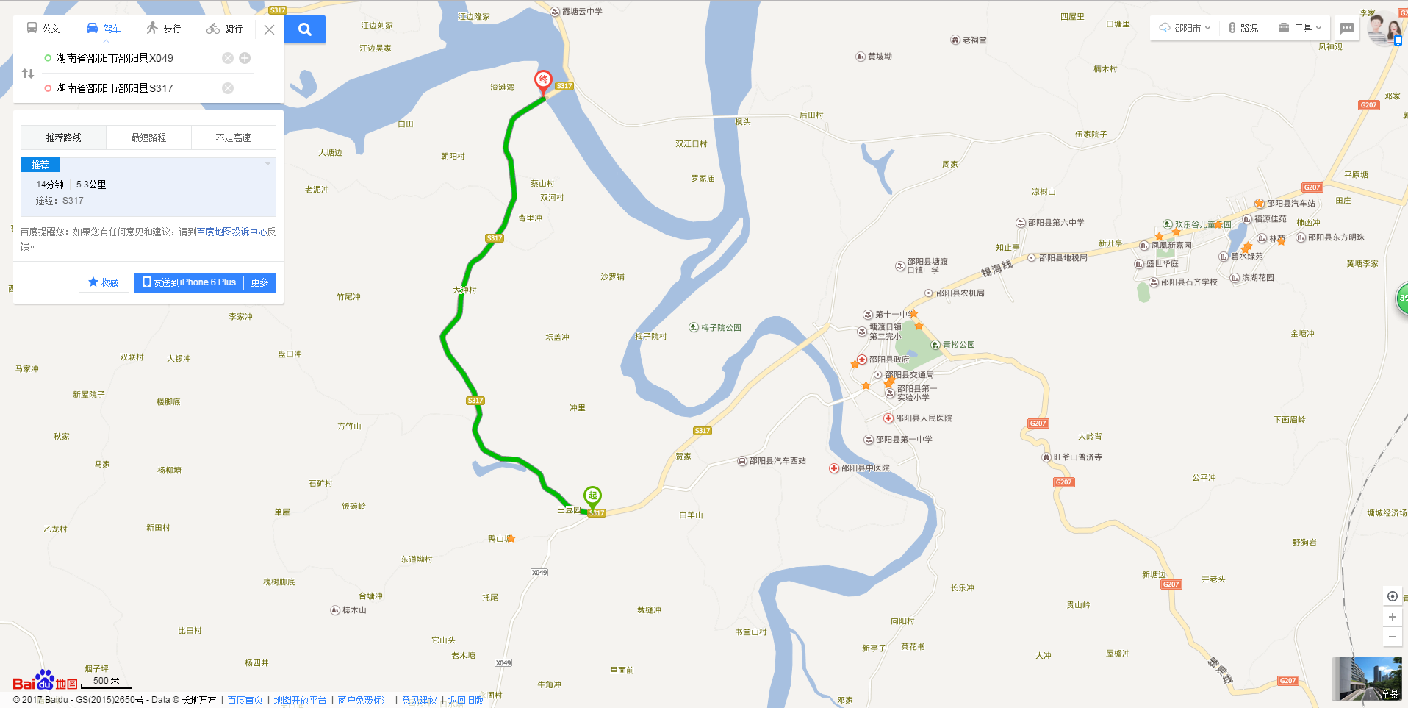The image size is (1408, 708).
Task: Select 不走高速 route option
Action: coord(233,137)
